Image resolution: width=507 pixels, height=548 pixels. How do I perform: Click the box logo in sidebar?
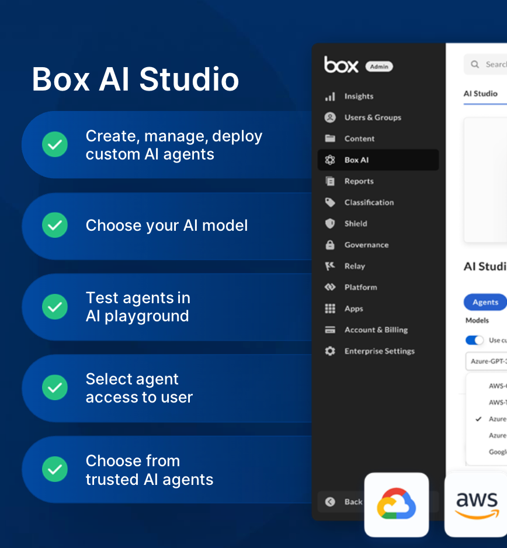click(x=341, y=65)
